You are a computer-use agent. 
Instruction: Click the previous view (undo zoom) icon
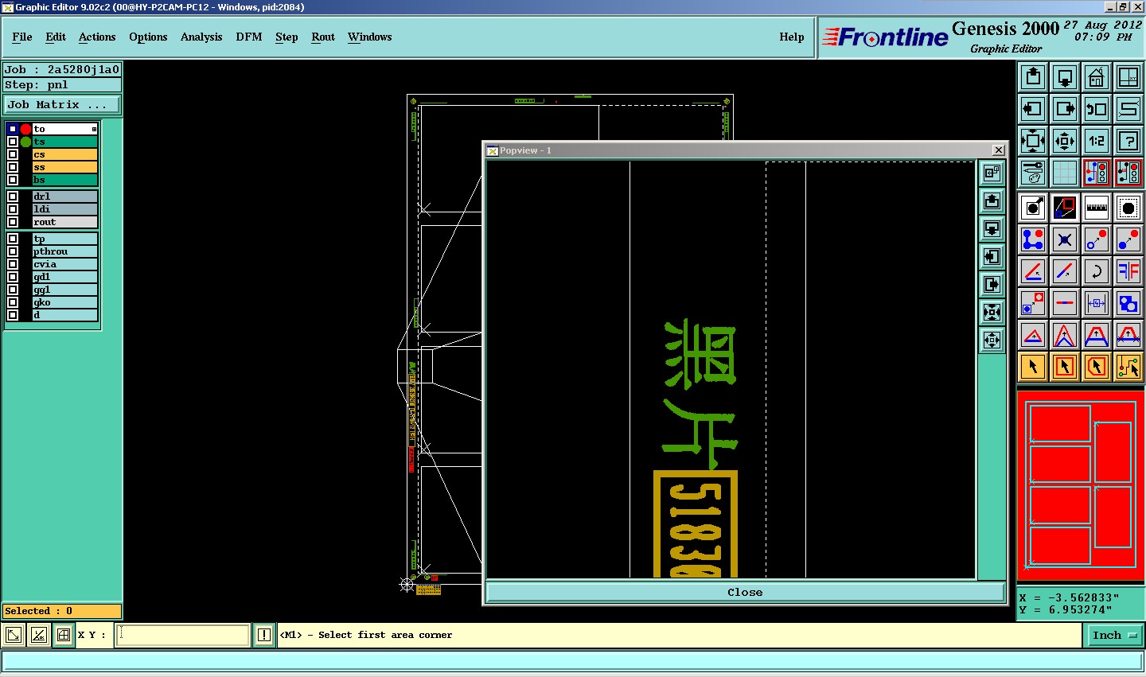pyautogui.click(x=1097, y=109)
